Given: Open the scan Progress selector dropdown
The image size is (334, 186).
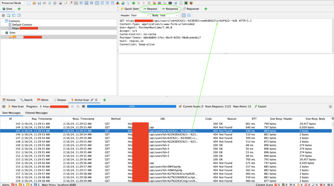Looking at the screenshot, I should point(53,107).
